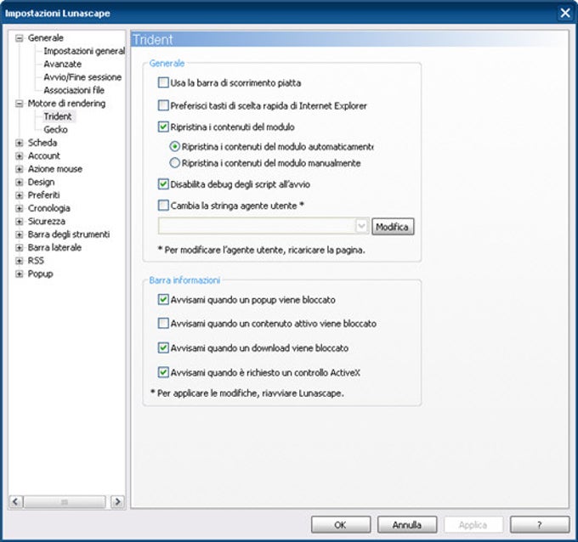Select Ripristina i contenuti del modulo manualmente
The height and width of the screenshot is (542, 578).
point(175,163)
